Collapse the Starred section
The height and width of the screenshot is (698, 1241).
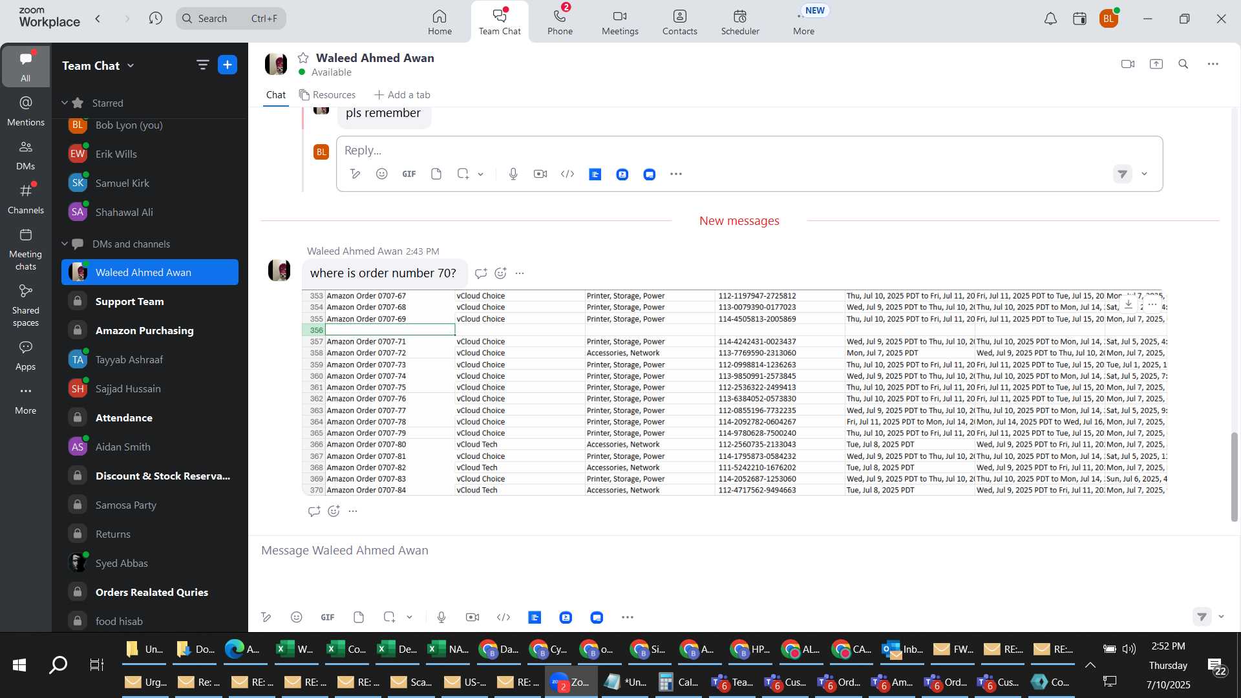65,103
